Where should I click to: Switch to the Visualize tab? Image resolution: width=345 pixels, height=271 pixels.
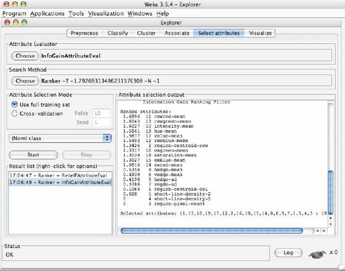(260, 33)
